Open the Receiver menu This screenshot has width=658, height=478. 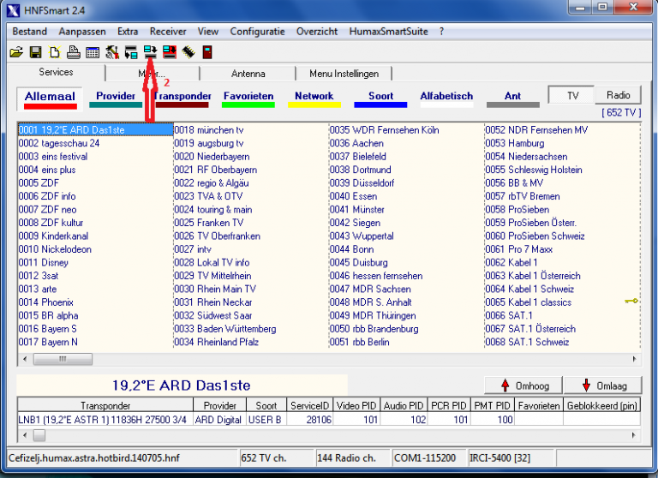168,31
